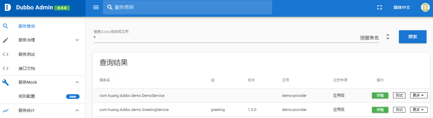Viewport: 433px width, 118px height.
Task: Click the trend chart icon for 服务统计
Action: click(6, 111)
